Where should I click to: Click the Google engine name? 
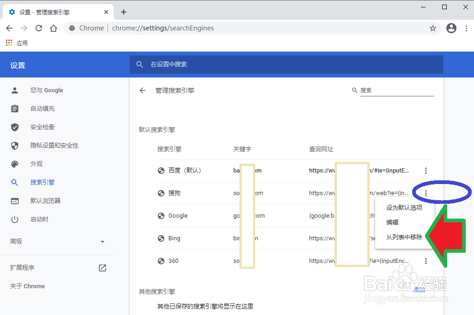[x=178, y=216]
